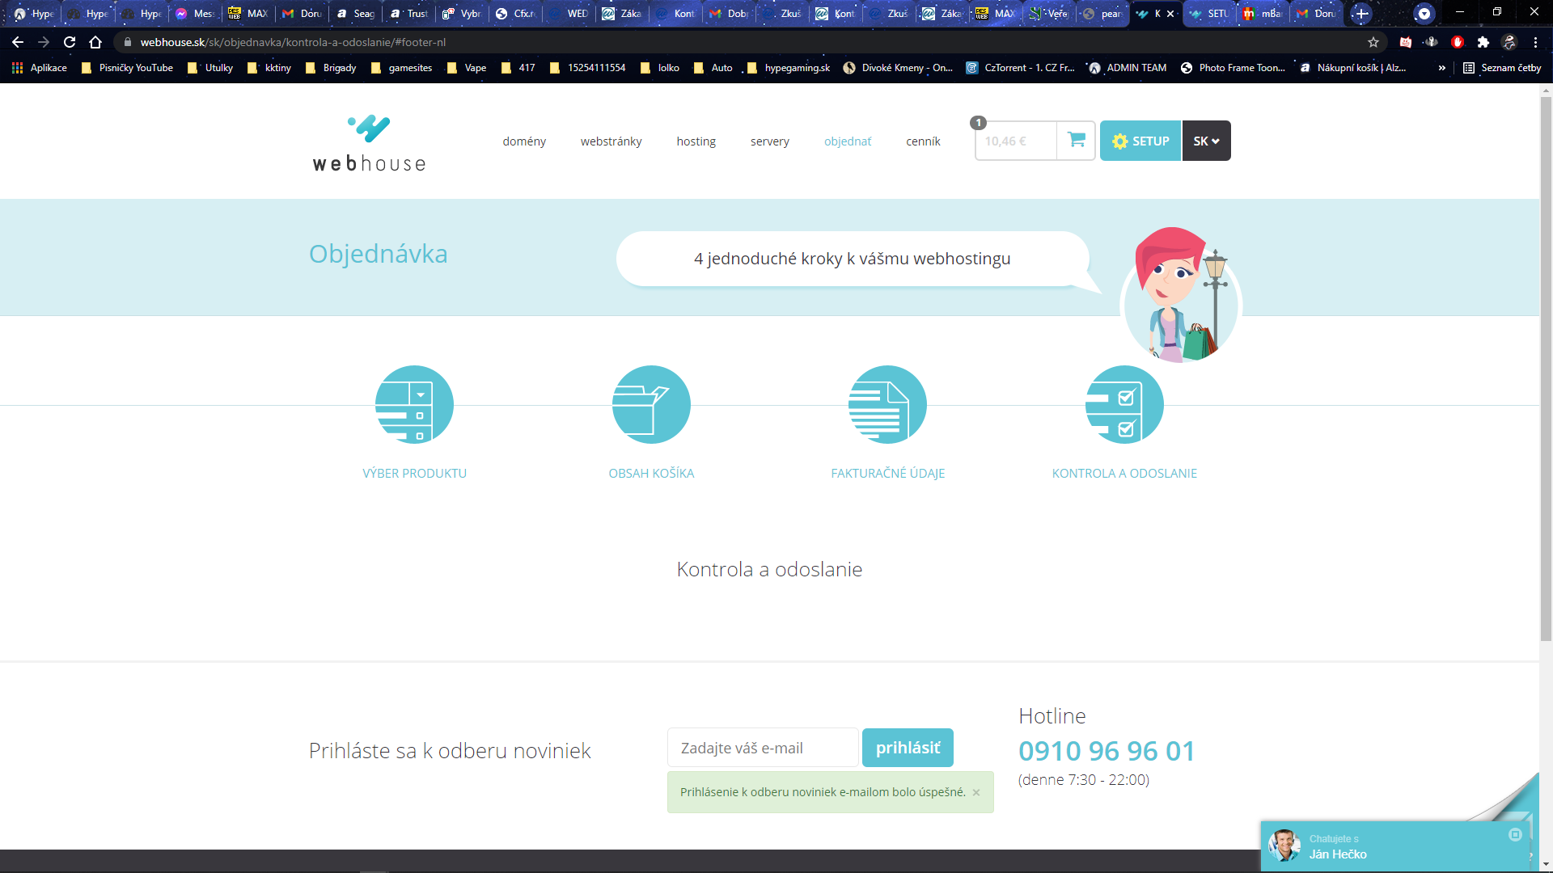
Task: Click the prihlásiť subscribe button
Action: click(908, 748)
